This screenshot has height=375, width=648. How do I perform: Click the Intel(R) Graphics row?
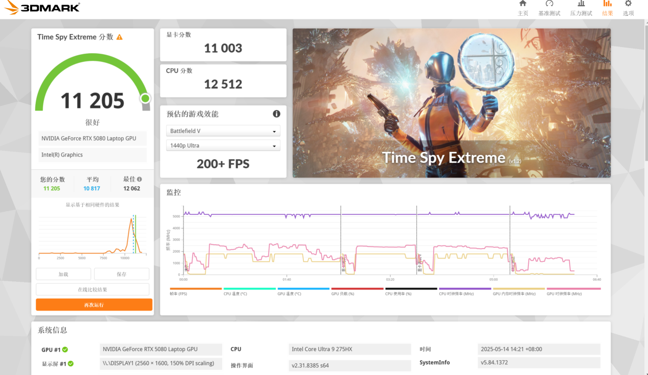93,155
